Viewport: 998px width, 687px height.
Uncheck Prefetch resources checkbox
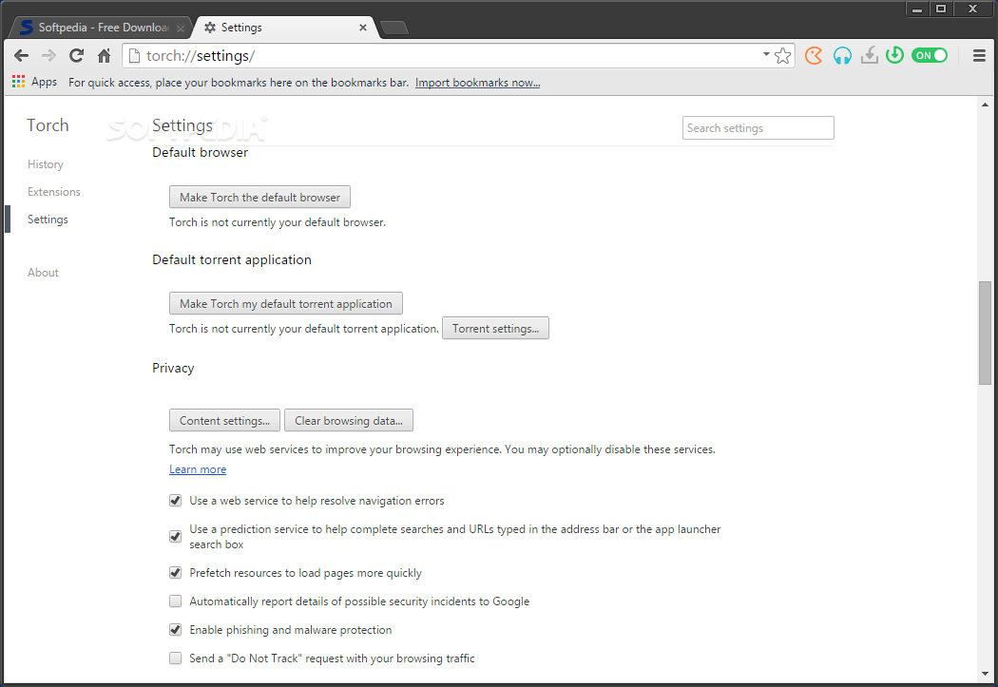point(175,572)
